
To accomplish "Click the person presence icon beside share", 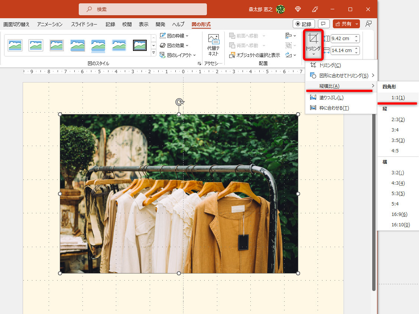I will (x=368, y=24).
